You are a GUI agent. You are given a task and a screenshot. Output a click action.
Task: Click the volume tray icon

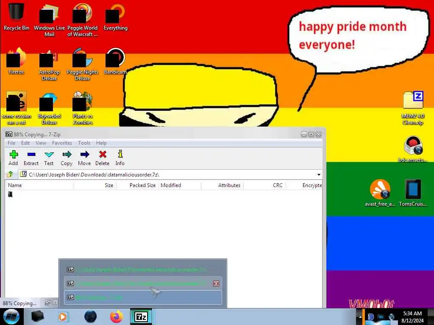[x=391, y=317]
